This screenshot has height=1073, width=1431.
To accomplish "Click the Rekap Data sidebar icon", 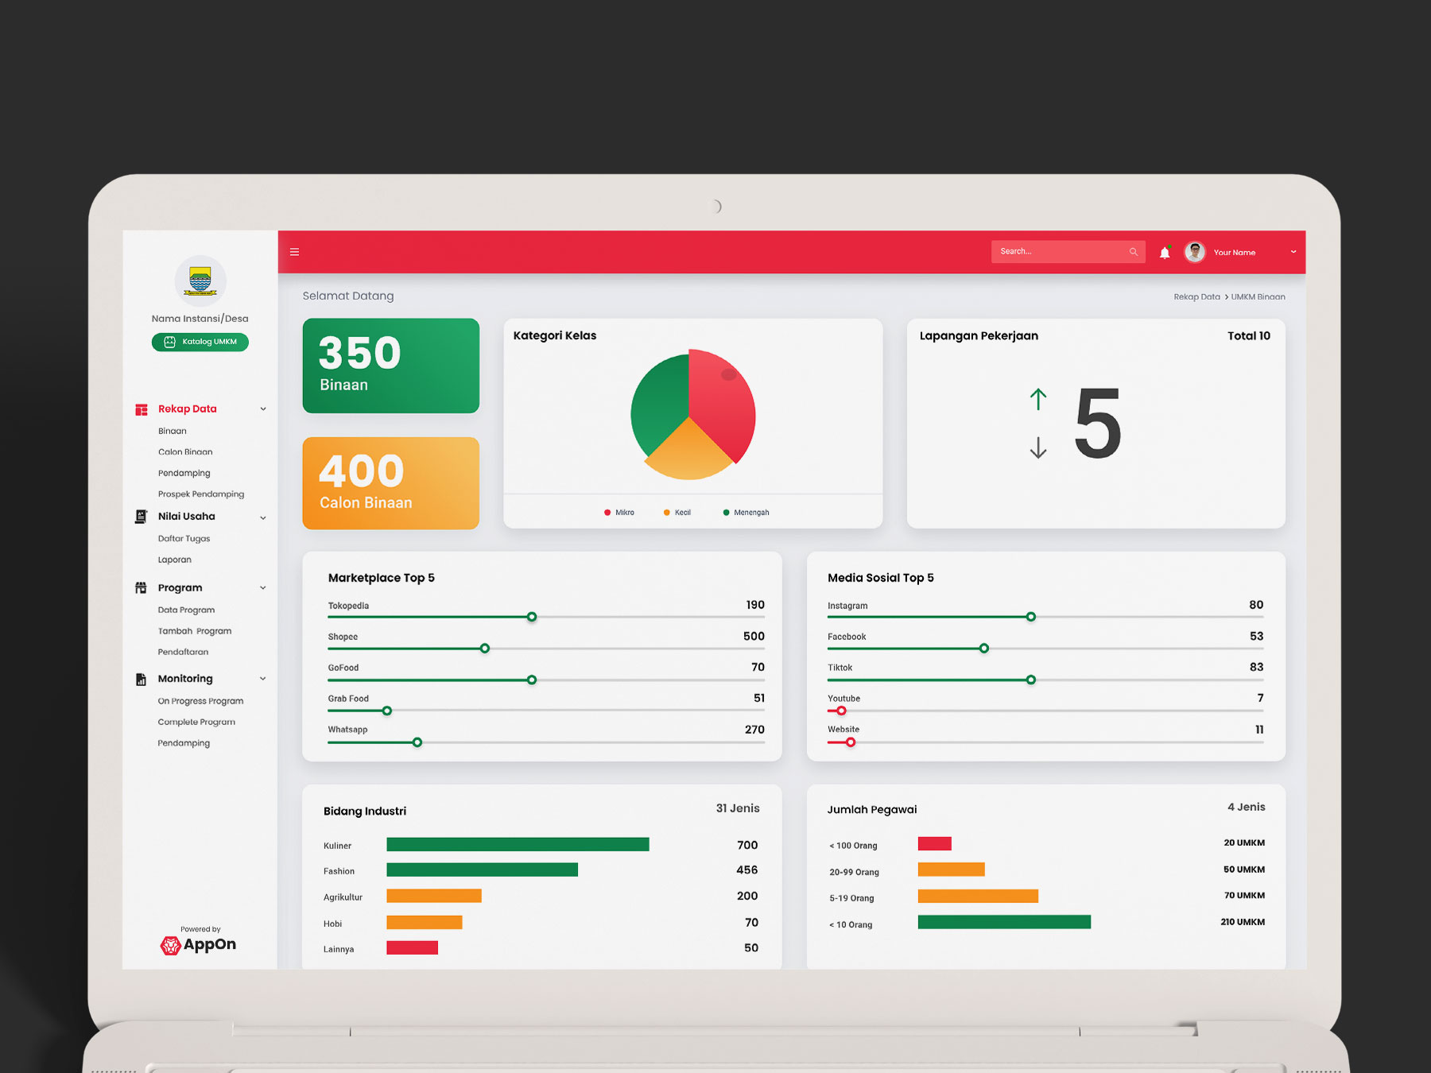I will pos(142,409).
